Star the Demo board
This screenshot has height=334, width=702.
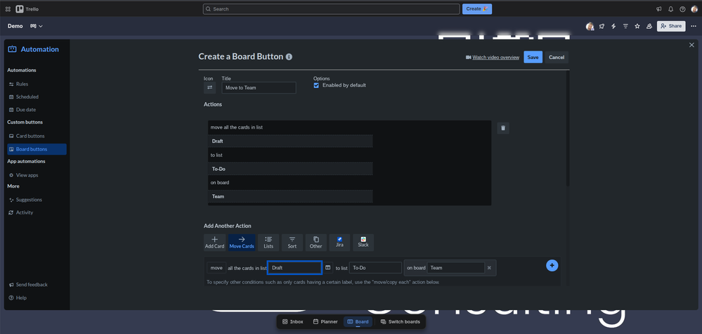tap(637, 27)
